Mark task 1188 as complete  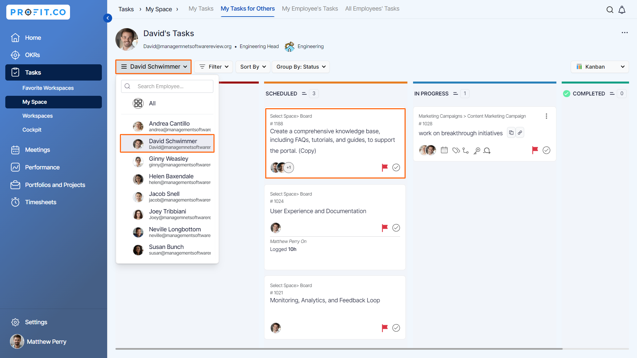click(x=396, y=167)
